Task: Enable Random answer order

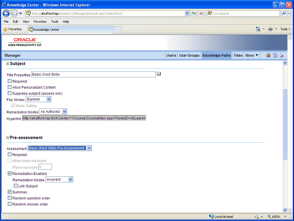Action: [x=10, y=204]
